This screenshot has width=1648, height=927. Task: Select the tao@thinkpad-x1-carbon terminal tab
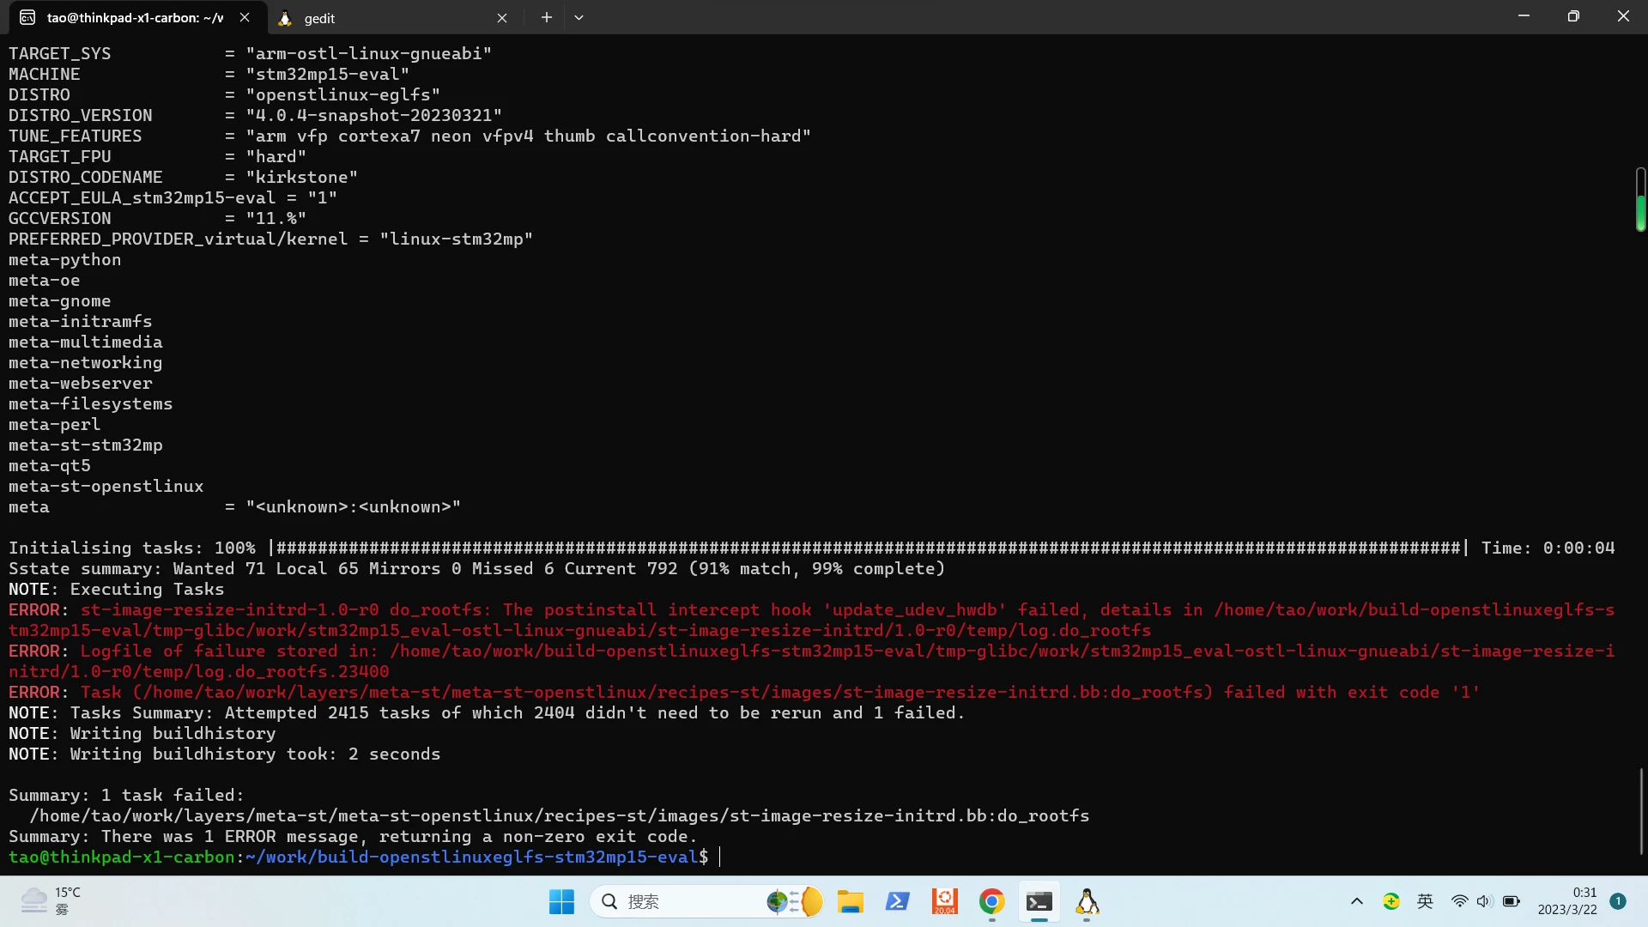[134, 17]
